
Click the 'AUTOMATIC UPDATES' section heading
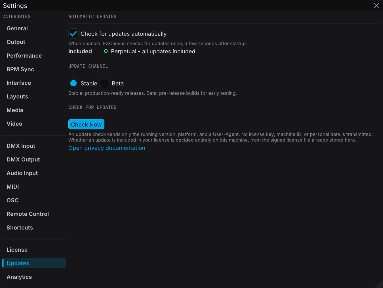(x=92, y=16)
